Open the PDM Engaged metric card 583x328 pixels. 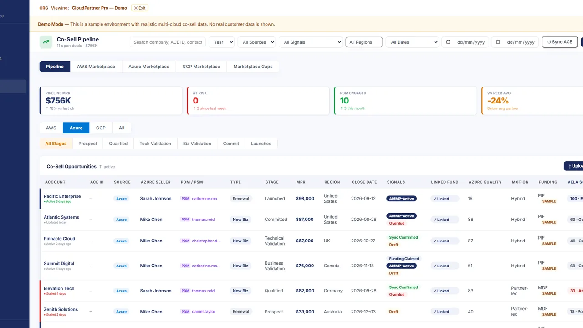click(405, 101)
